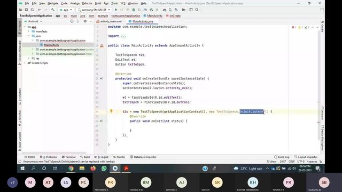The width and height of the screenshot is (342, 192).
Task: Click the PR participant avatar labeled Pavithra
Action: [111, 182]
